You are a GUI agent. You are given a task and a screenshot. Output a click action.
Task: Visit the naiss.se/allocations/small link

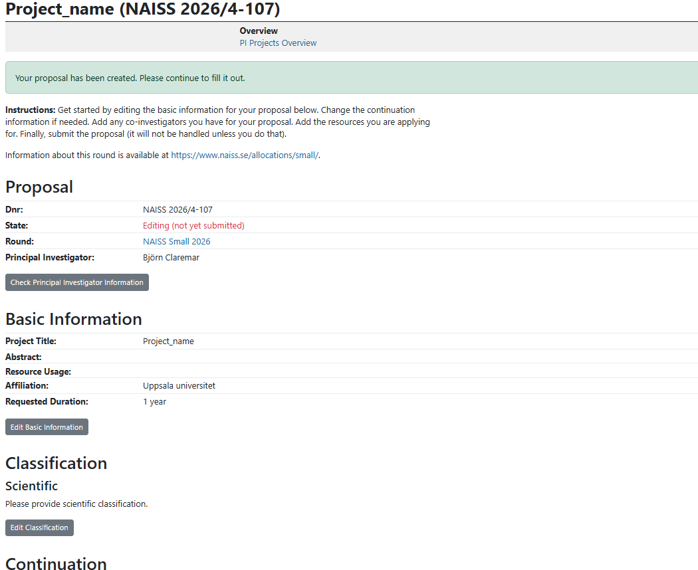(x=244, y=155)
